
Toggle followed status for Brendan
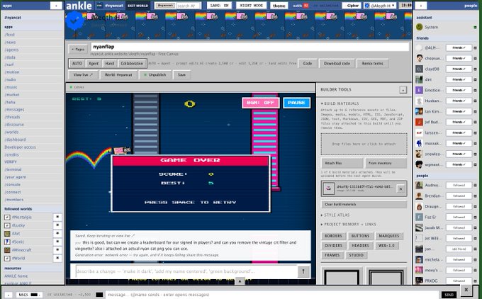click(x=459, y=196)
